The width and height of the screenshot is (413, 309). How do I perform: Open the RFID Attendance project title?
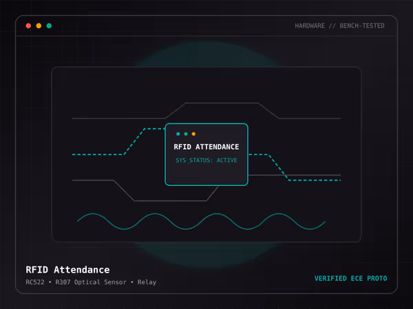tap(67, 270)
